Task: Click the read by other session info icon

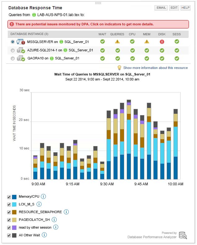Action: coord(56,227)
